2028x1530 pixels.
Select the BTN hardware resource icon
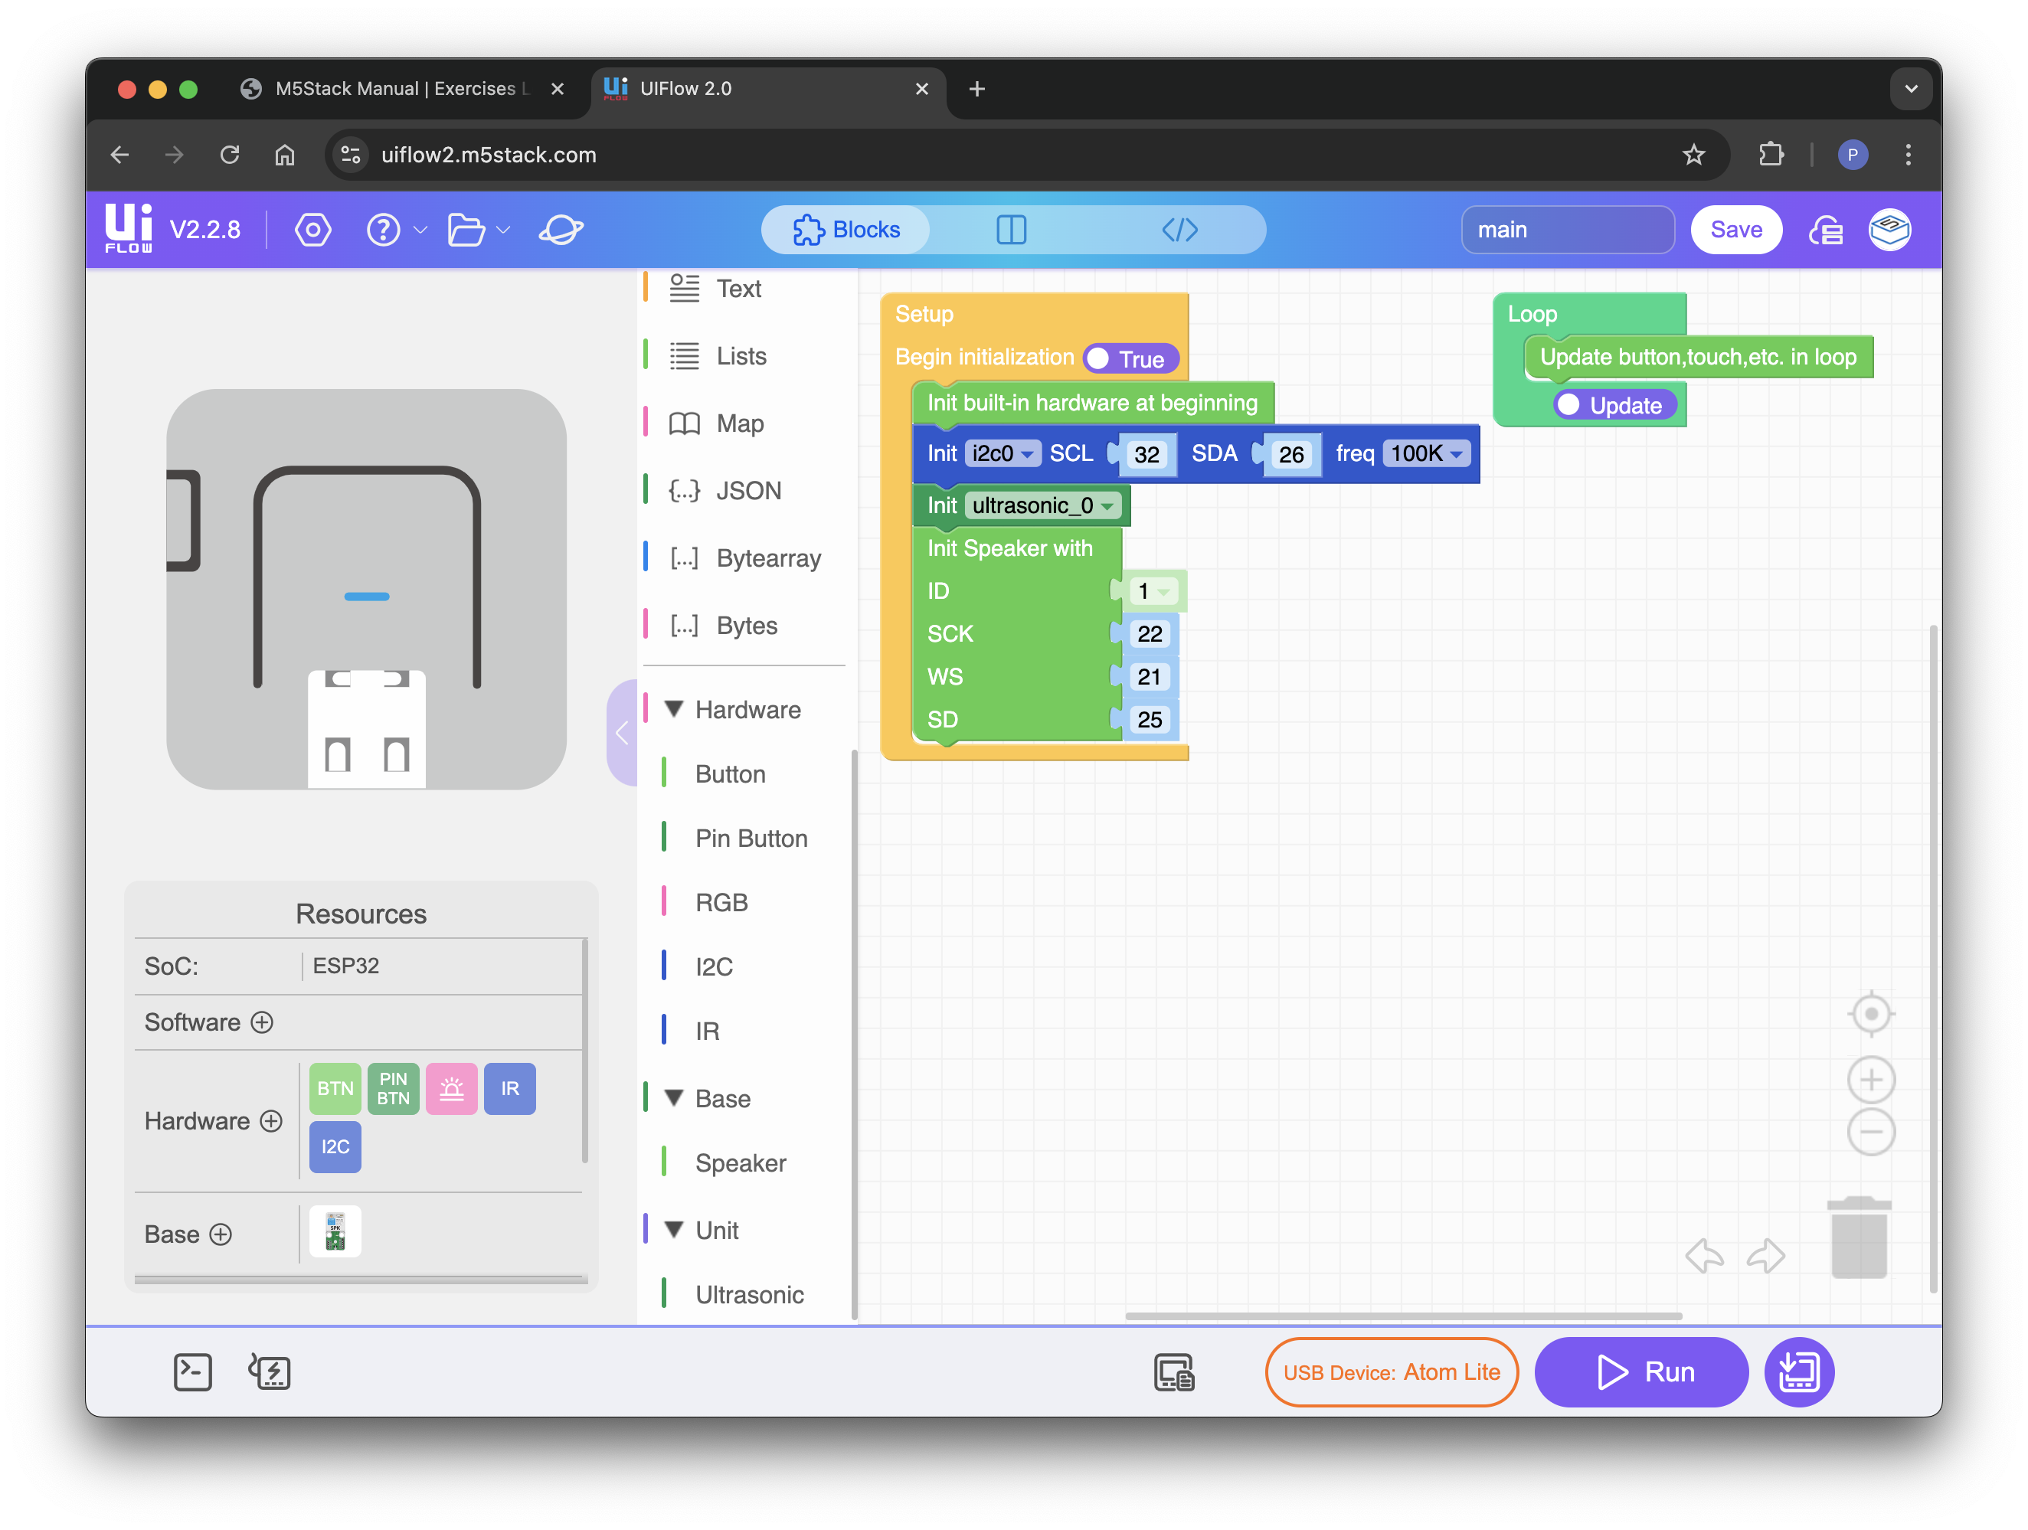click(335, 1088)
